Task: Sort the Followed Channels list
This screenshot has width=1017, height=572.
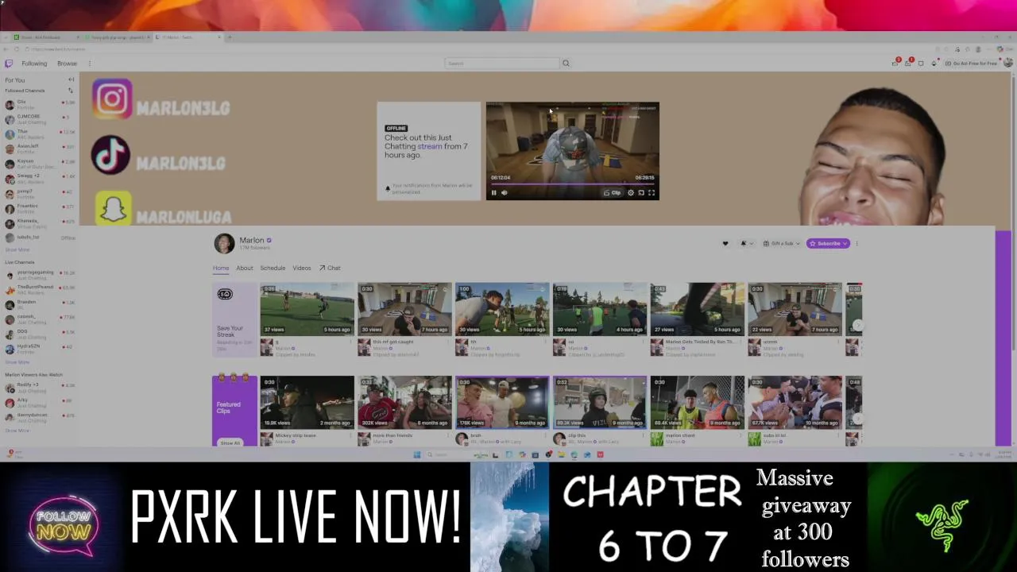Action: click(x=71, y=91)
